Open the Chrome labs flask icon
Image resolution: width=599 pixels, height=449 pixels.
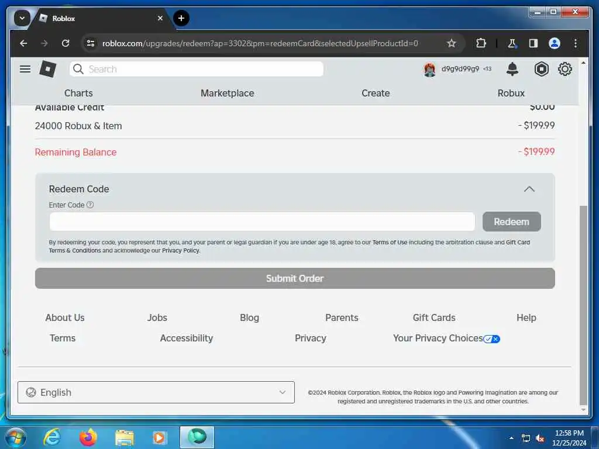coord(512,43)
